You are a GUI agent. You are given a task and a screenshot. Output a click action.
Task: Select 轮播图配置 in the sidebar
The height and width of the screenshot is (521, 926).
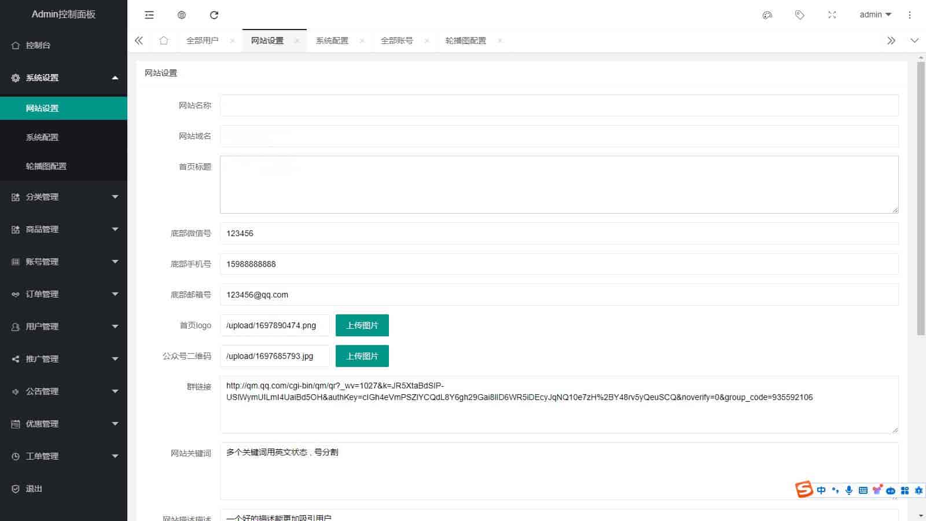pyautogui.click(x=46, y=166)
